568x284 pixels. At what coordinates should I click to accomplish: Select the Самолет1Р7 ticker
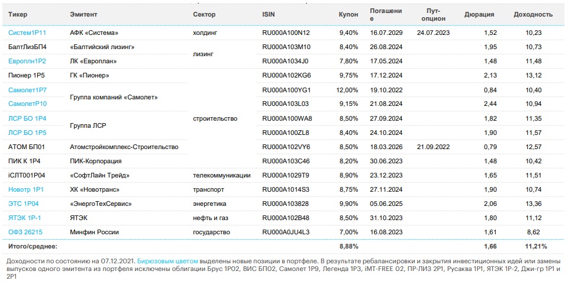click(x=27, y=90)
